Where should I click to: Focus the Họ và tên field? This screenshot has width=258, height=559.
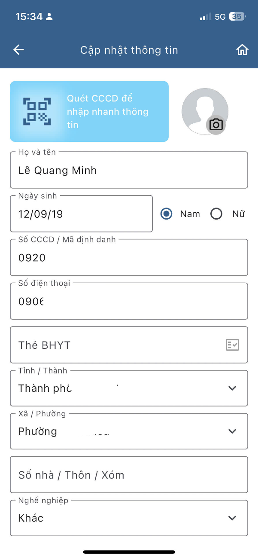point(129,170)
